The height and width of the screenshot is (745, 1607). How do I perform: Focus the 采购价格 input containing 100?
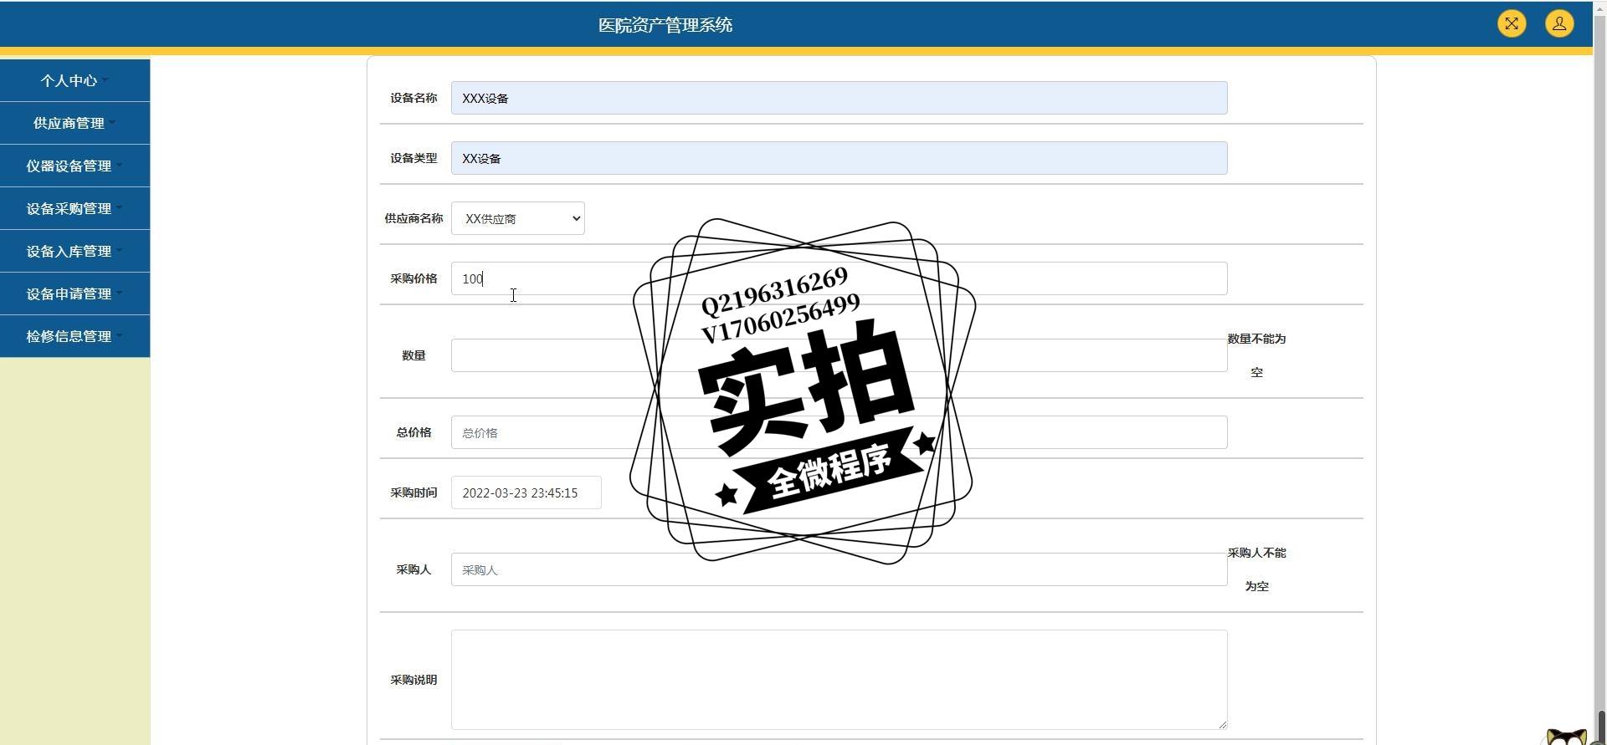click(839, 278)
